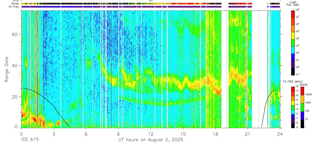Select the black 1–10 NOISE legend swatch

(x=302, y=123)
